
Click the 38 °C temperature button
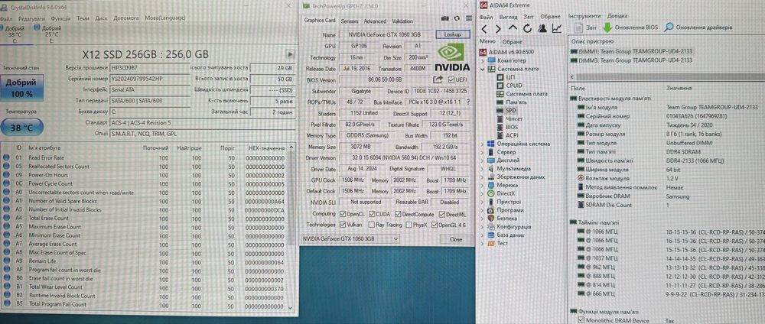(x=21, y=128)
